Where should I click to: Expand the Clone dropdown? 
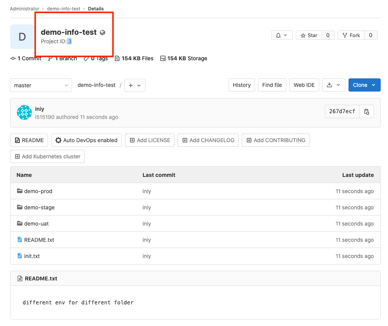pos(364,85)
